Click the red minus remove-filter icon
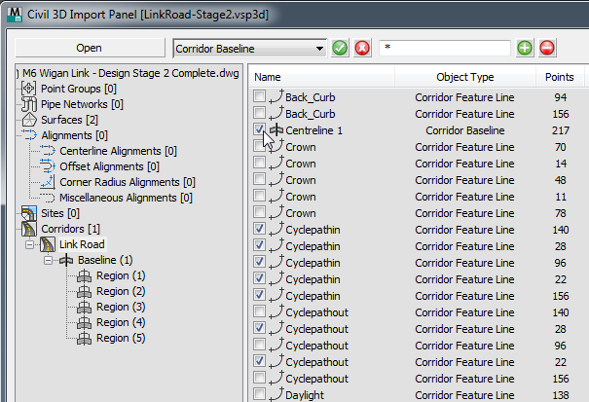589x402 pixels. (x=547, y=48)
